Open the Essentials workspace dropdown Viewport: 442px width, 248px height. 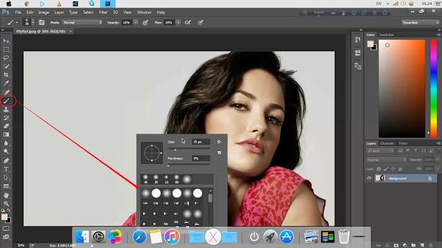pyautogui.click(x=421, y=23)
